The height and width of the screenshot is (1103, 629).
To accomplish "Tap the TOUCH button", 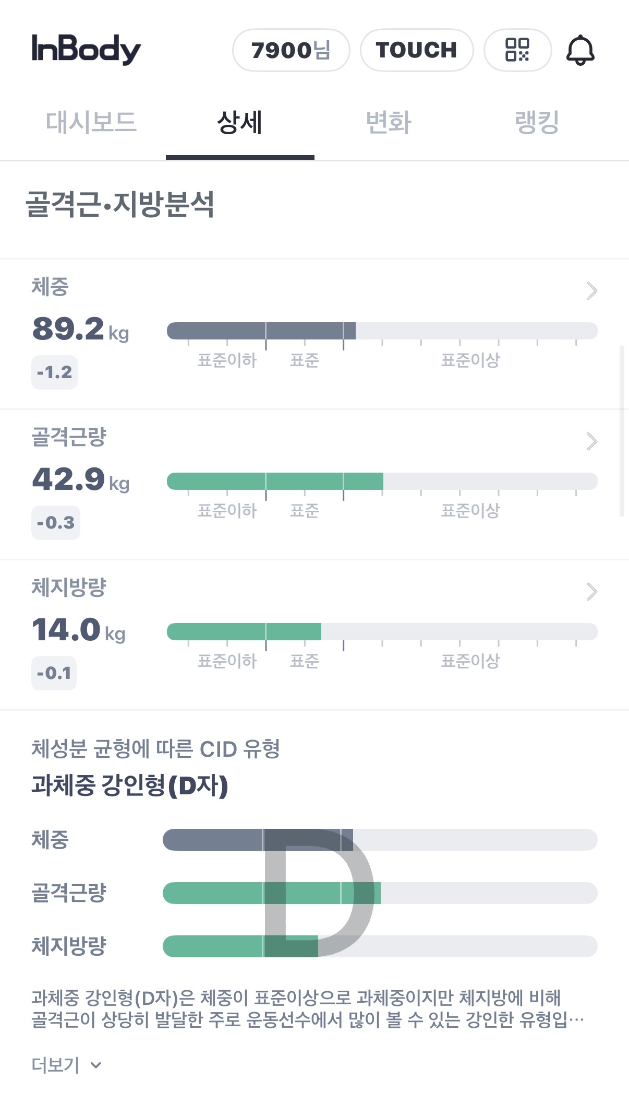I will click(417, 50).
